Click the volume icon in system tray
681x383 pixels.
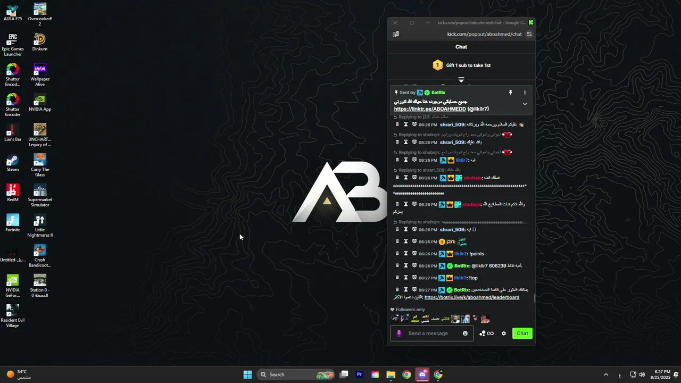point(642,374)
